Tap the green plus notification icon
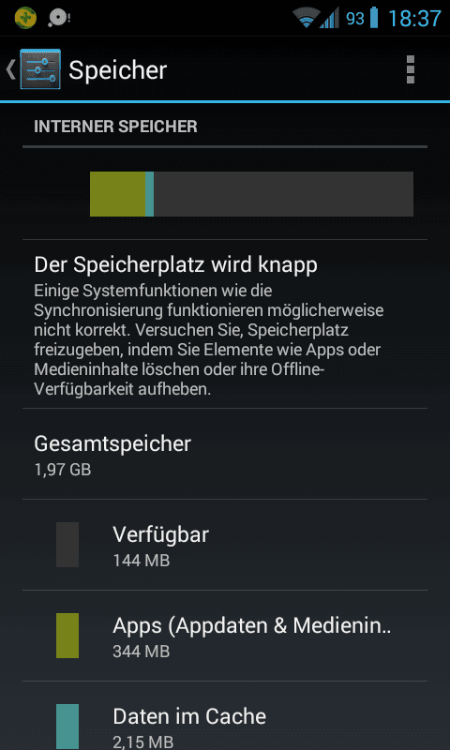 click(x=25, y=18)
